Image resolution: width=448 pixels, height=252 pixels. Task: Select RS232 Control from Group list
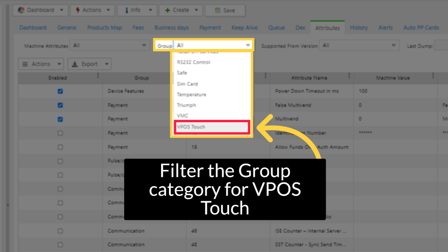point(212,62)
